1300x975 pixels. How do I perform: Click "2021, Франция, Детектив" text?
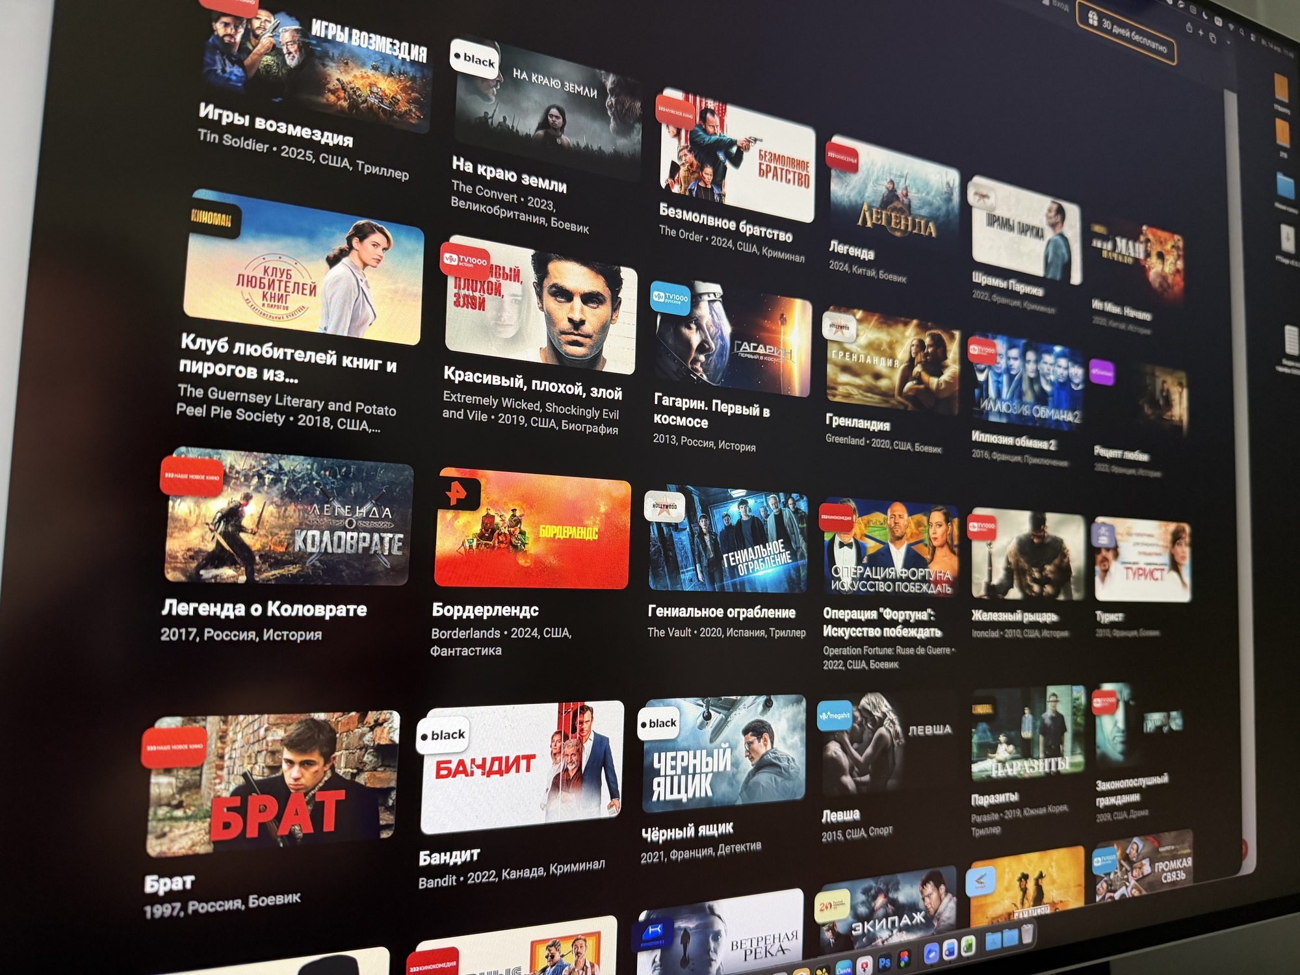click(x=701, y=852)
